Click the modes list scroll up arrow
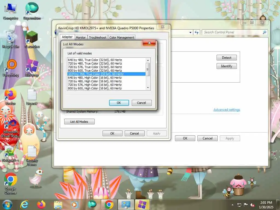 (x=148, y=60)
